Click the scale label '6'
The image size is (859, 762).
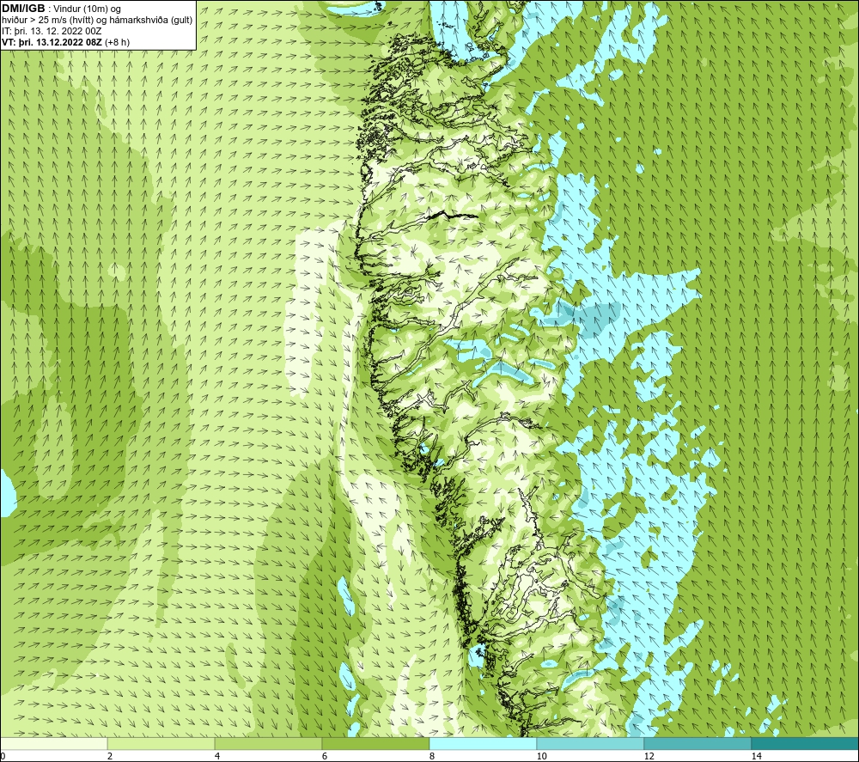(325, 756)
